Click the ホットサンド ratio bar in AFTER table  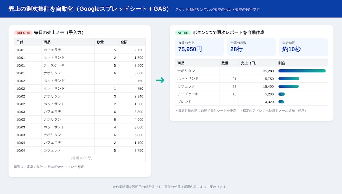click(x=289, y=79)
